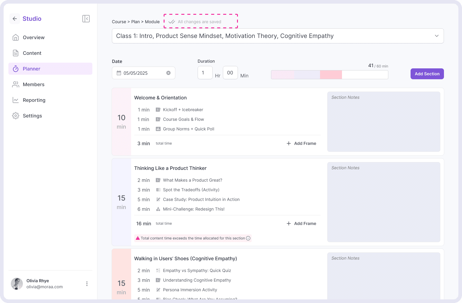Select Planner in the sidebar
Viewport: 462px width, 303px height.
(x=51, y=69)
